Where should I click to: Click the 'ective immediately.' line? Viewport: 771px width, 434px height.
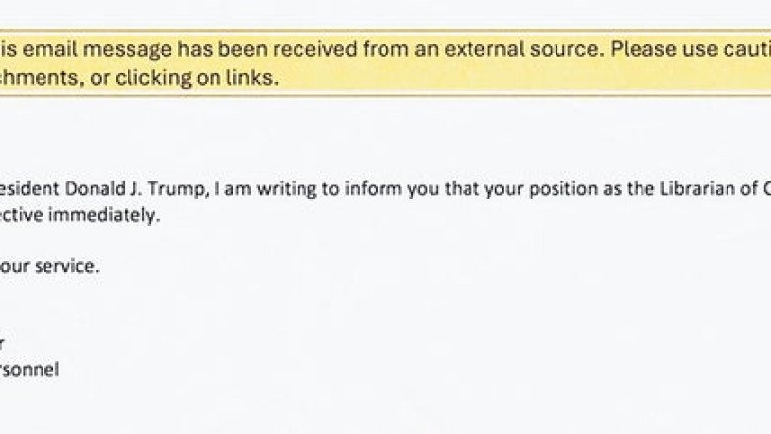[x=80, y=215]
